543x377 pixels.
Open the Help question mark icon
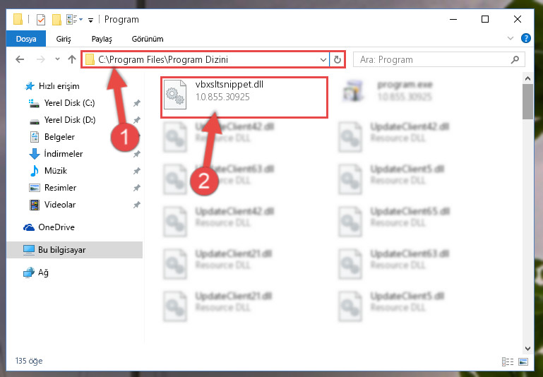click(525, 38)
